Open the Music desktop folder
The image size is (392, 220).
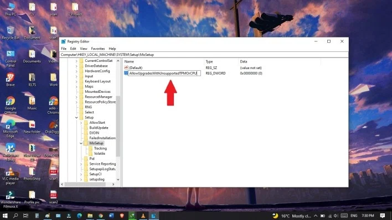32,103
